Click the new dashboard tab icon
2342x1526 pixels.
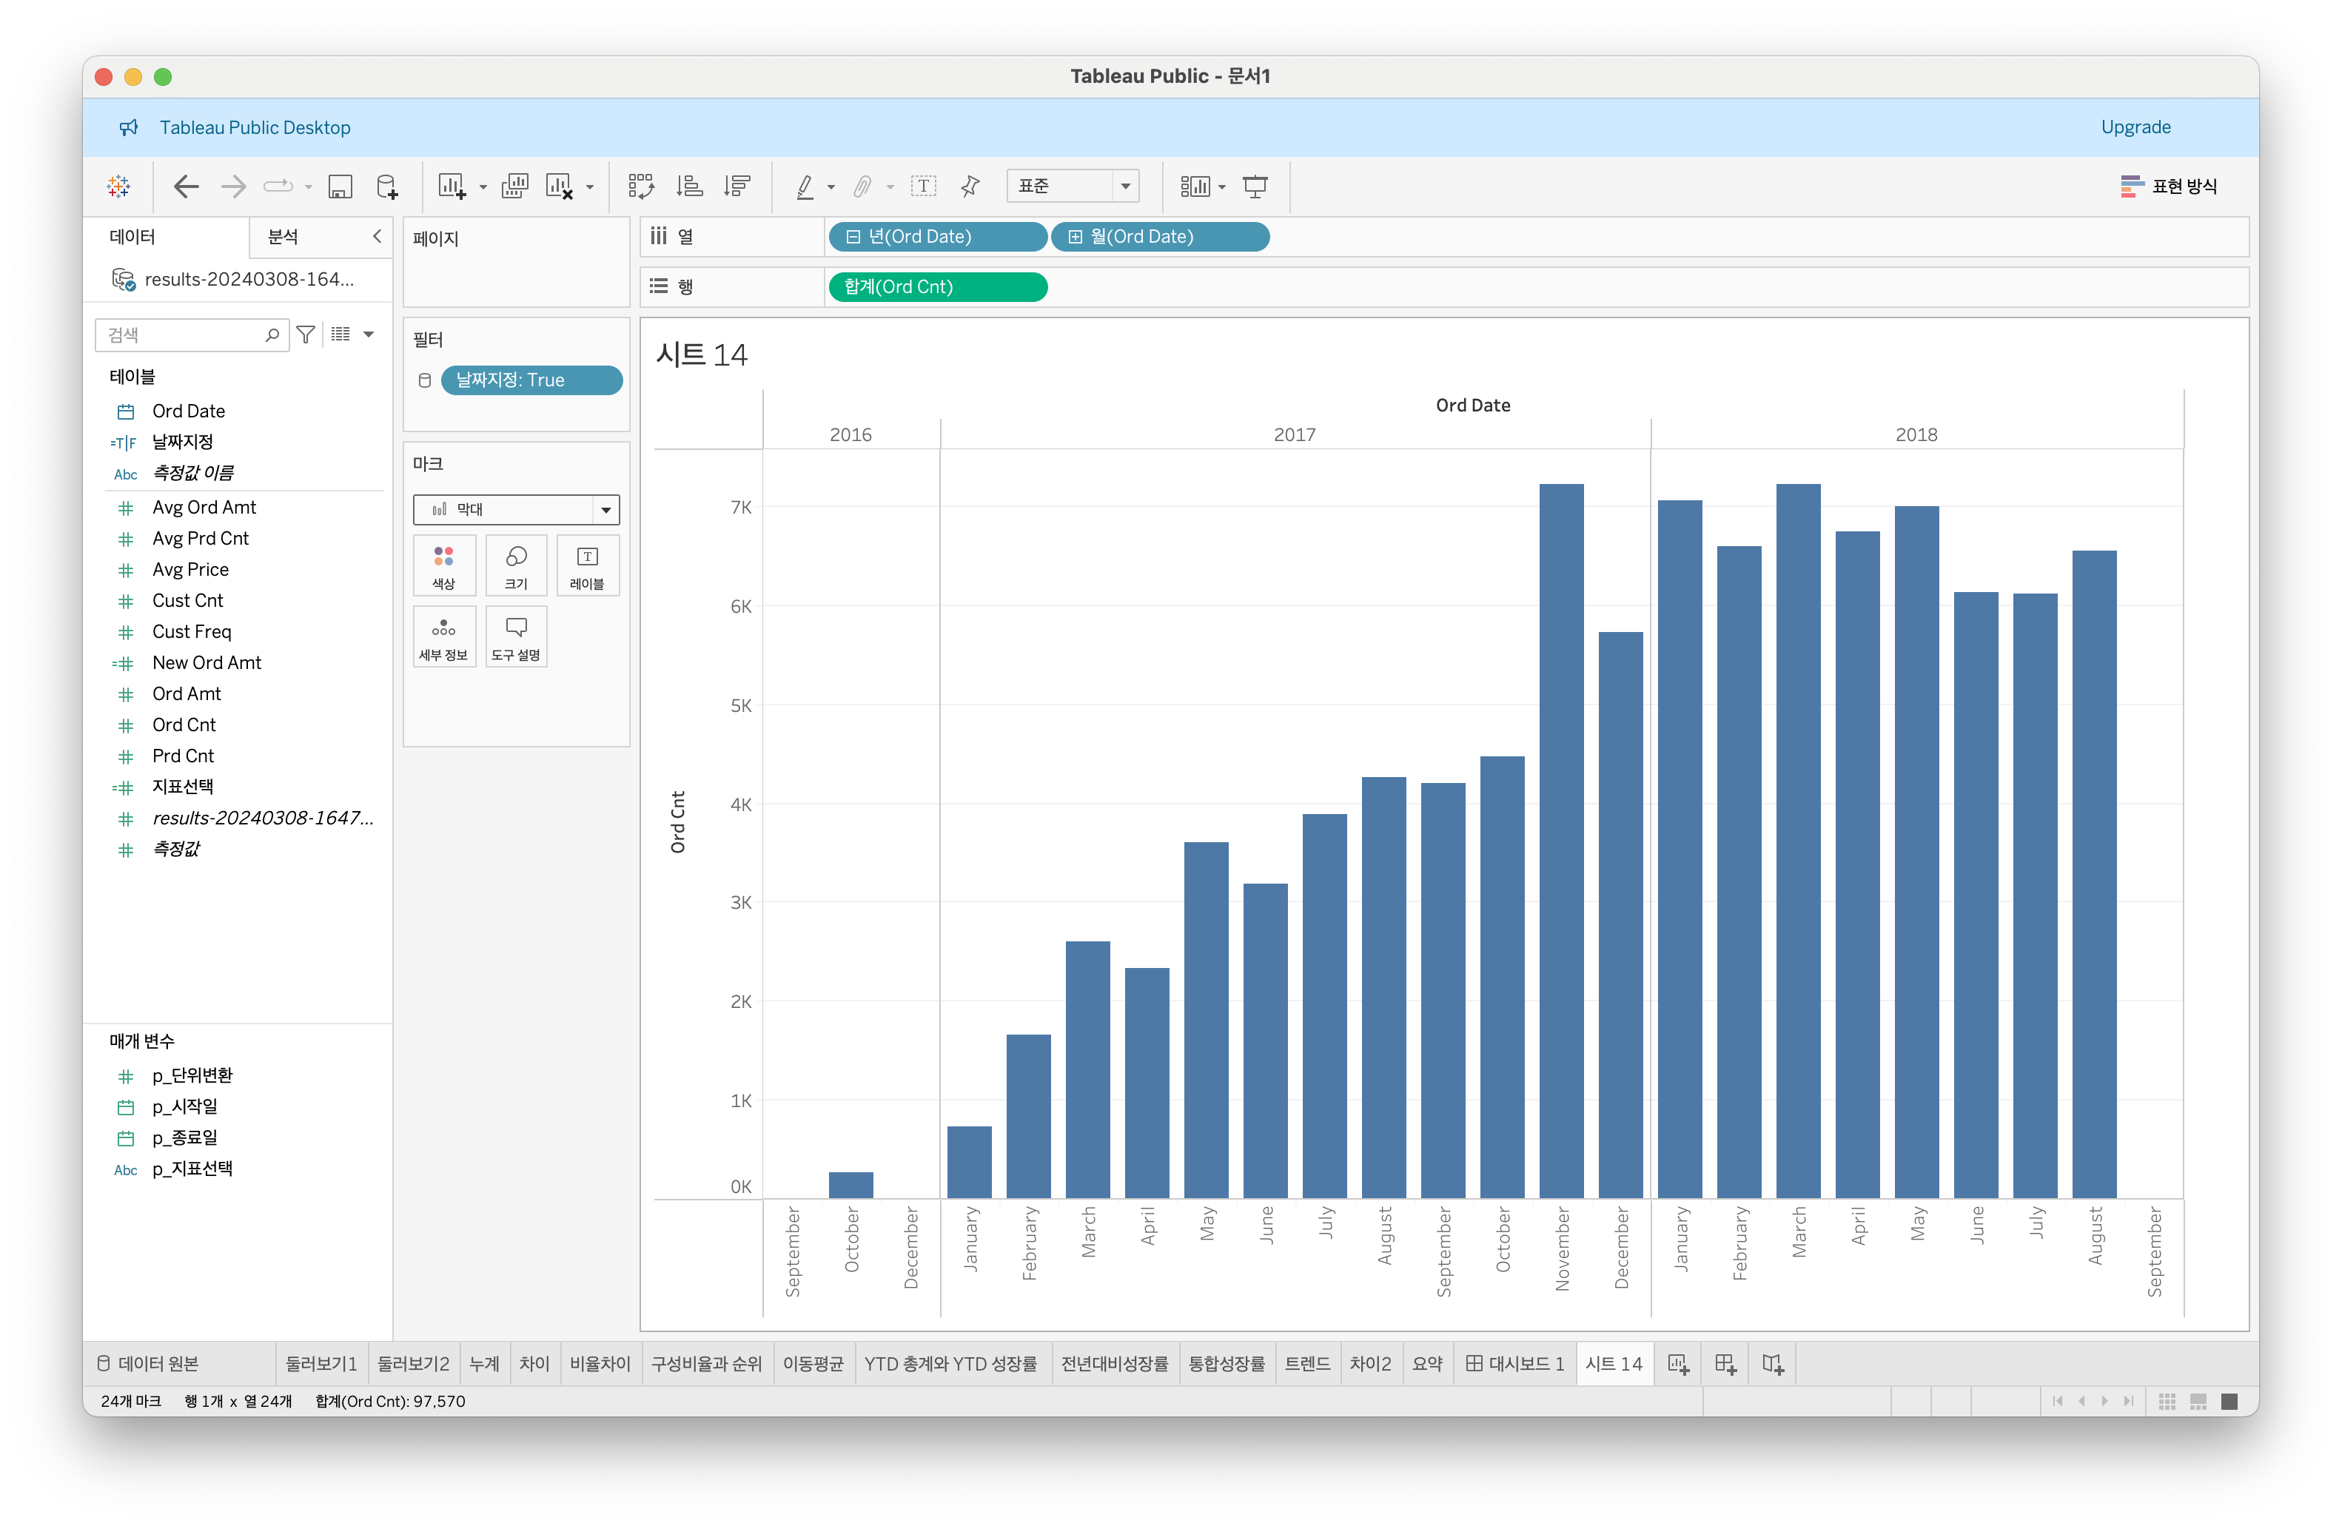pyautogui.click(x=1725, y=1364)
